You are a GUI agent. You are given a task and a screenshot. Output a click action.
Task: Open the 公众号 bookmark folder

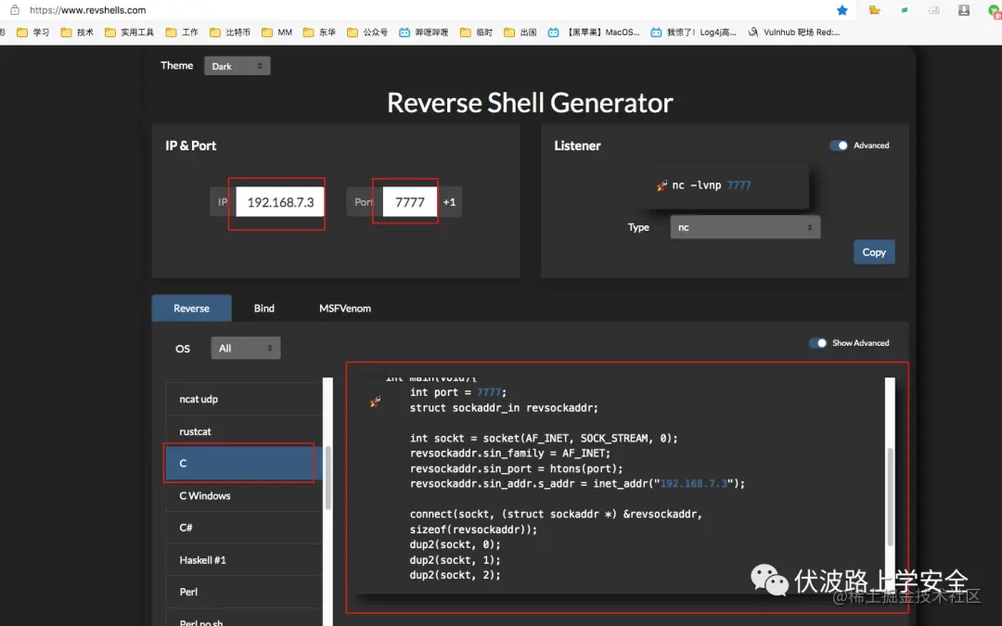[x=367, y=32]
